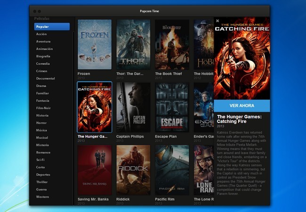306x212 pixels.
Task: Select the Western genre
Action: pos(42,197)
